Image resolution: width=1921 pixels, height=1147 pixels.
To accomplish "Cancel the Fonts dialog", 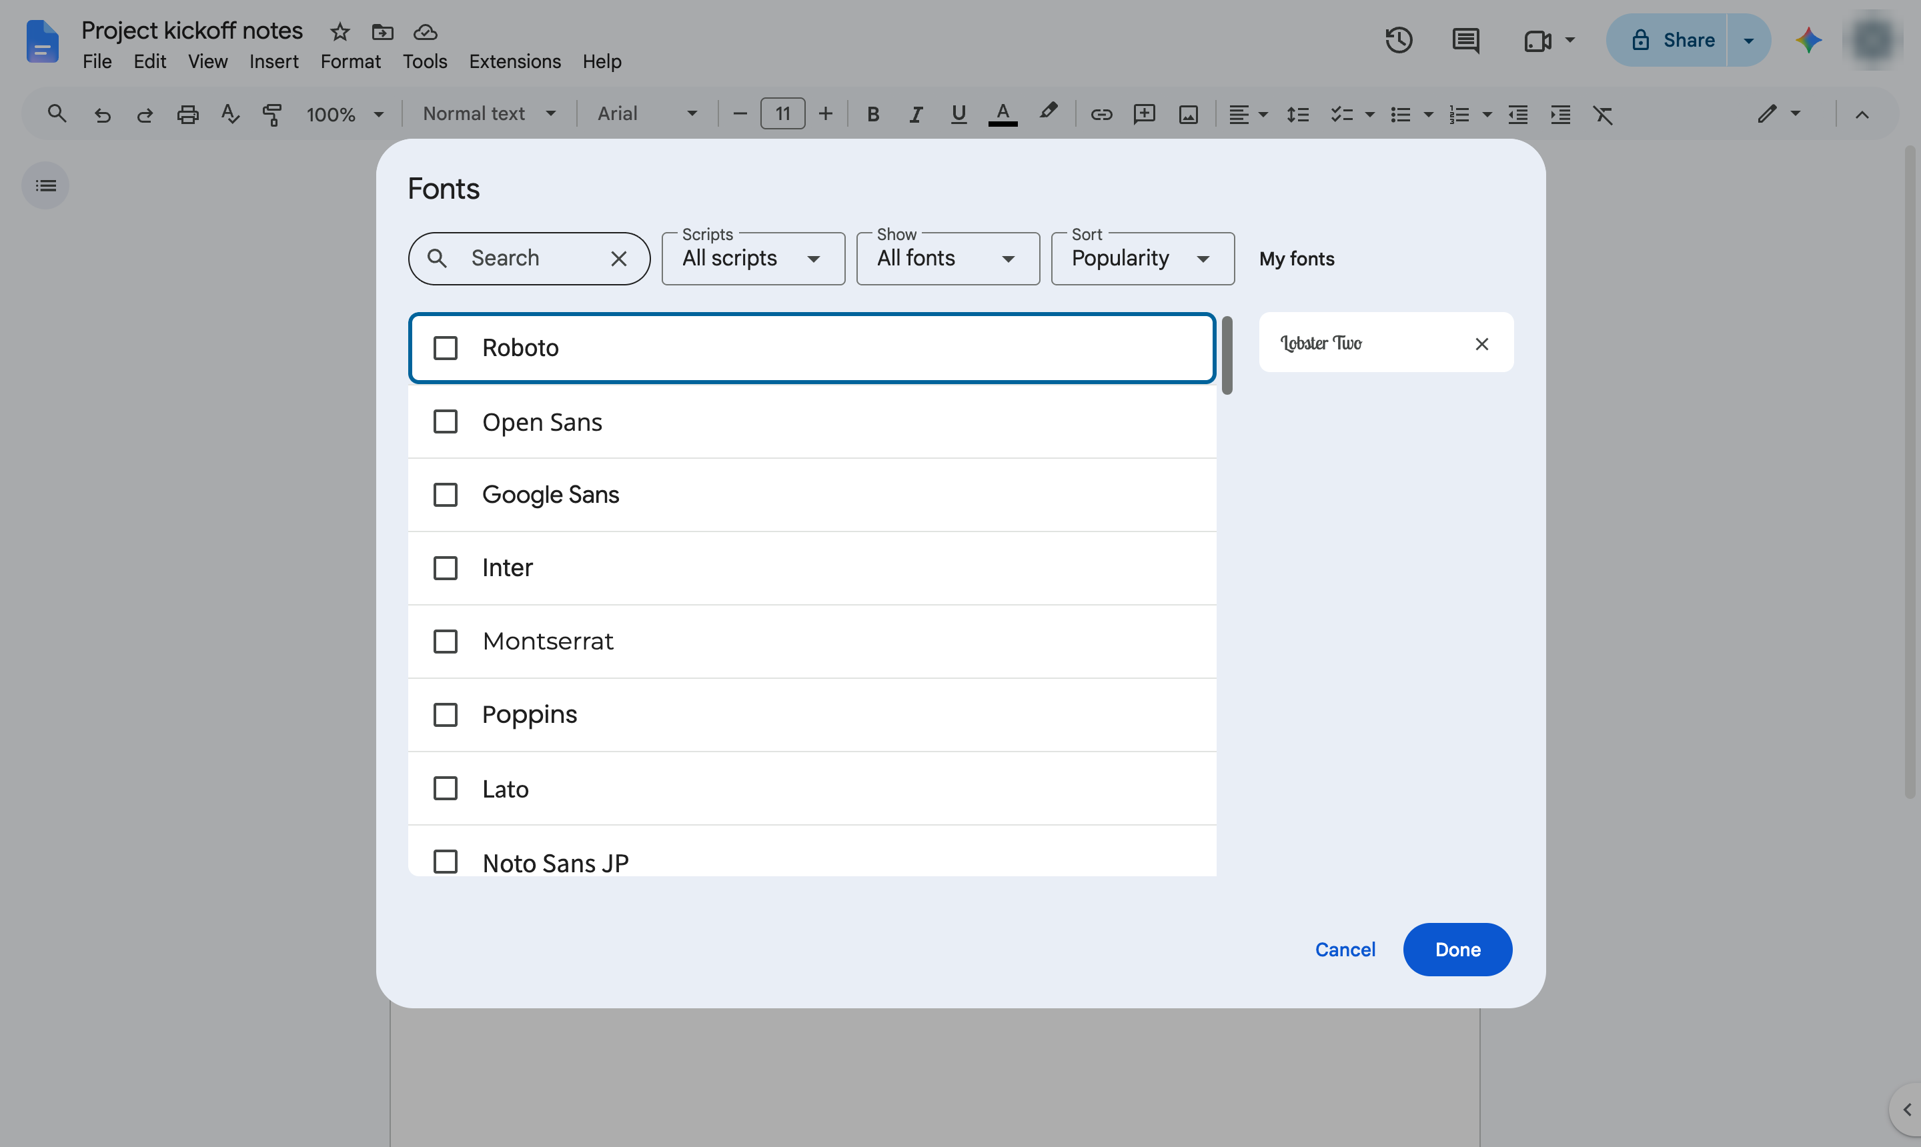I will coord(1345,949).
